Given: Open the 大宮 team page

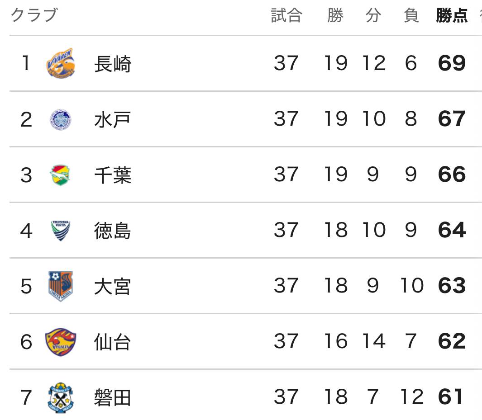Looking at the screenshot, I should [x=113, y=286].
